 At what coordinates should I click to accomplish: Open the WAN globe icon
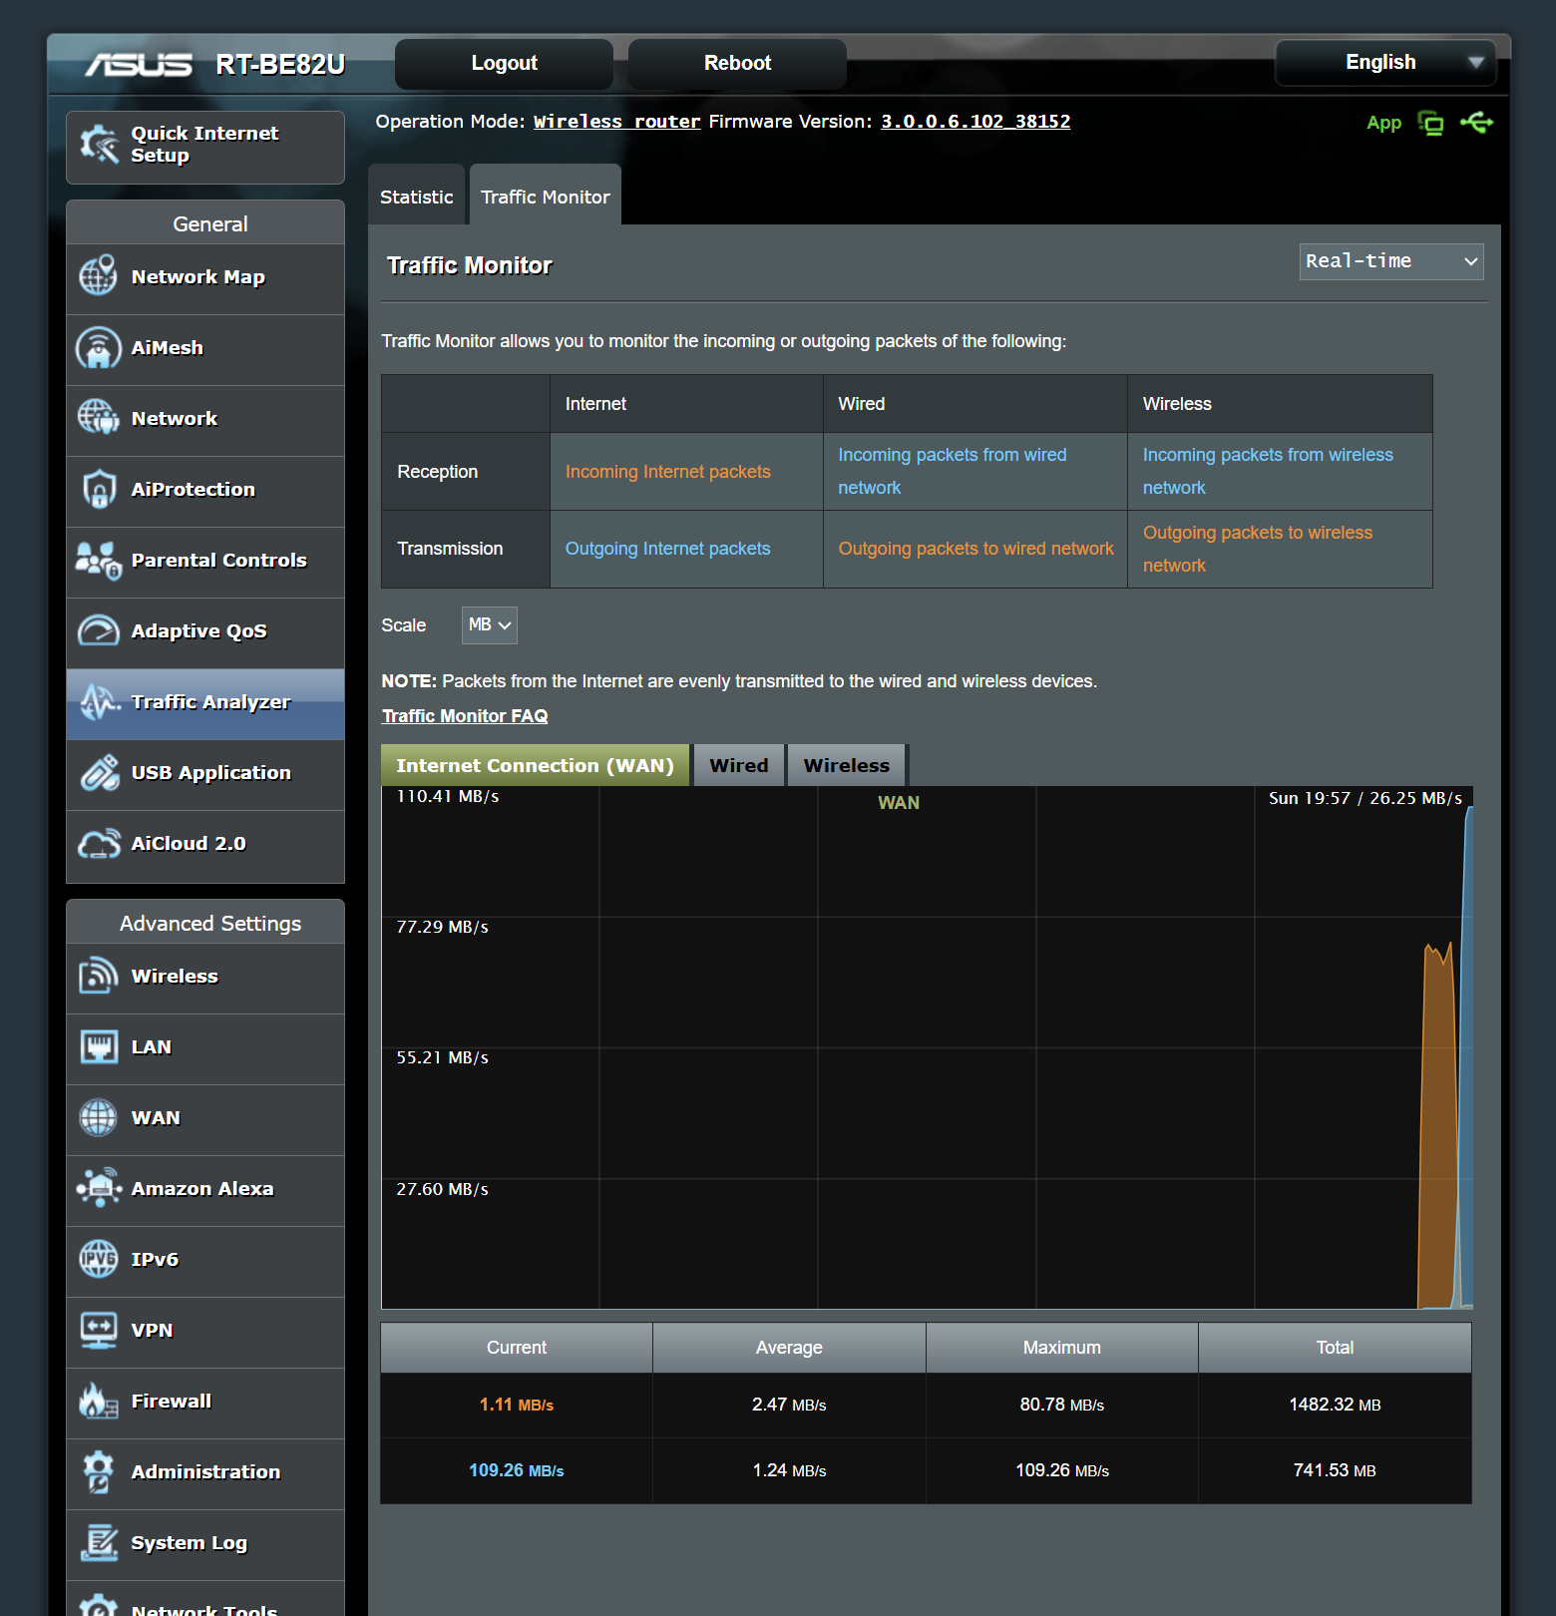click(99, 1117)
